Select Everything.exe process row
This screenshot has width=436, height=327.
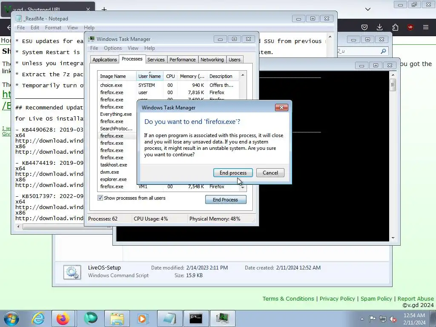(118, 114)
